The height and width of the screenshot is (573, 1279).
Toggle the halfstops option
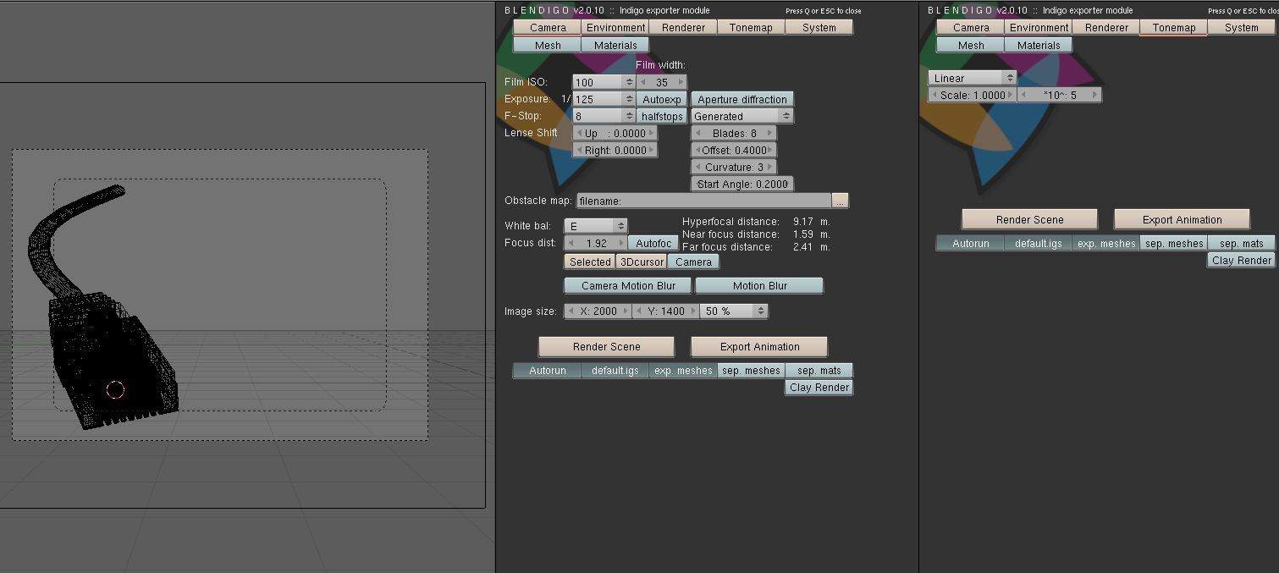(662, 116)
